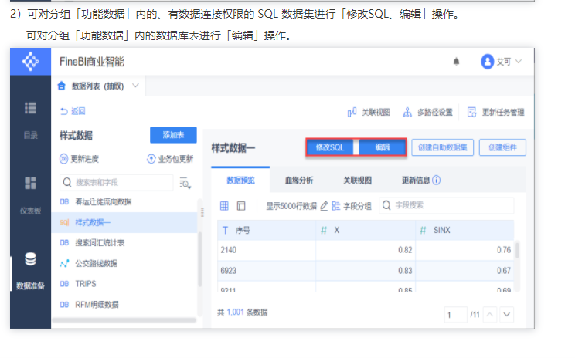Click the data table vertical scrollbar
Image resolution: width=575 pixels, height=358 pixels.
517,250
